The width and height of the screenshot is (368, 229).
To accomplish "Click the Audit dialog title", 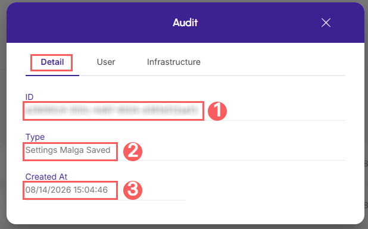I will click(x=185, y=23).
